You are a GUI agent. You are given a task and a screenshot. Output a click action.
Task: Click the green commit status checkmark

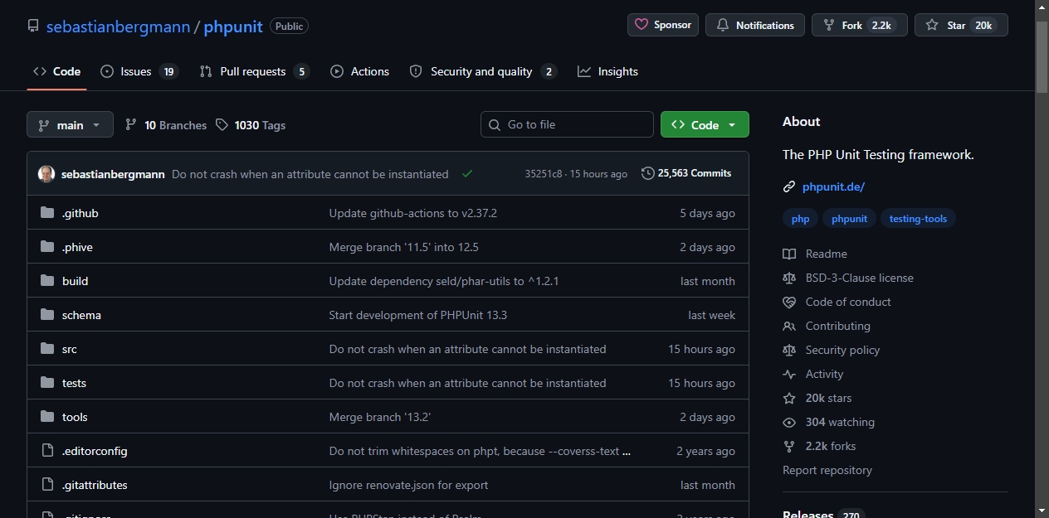(467, 174)
